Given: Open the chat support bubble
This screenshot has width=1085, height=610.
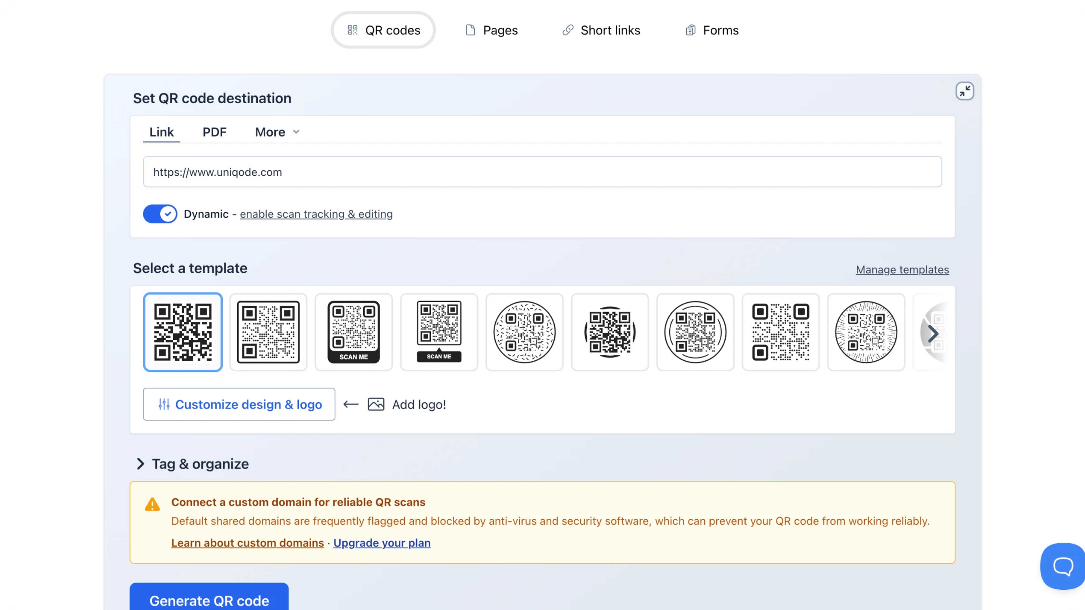Looking at the screenshot, I should click(x=1062, y=566).
